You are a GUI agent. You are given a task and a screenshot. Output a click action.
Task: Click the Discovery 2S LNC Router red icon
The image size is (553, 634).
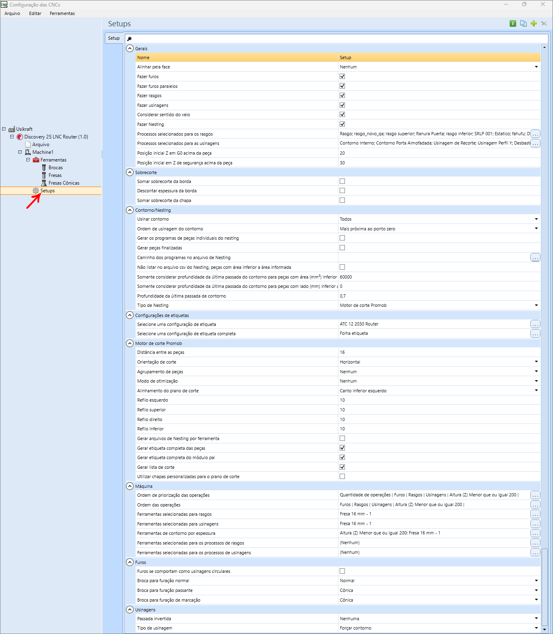[x=20, y=137]
